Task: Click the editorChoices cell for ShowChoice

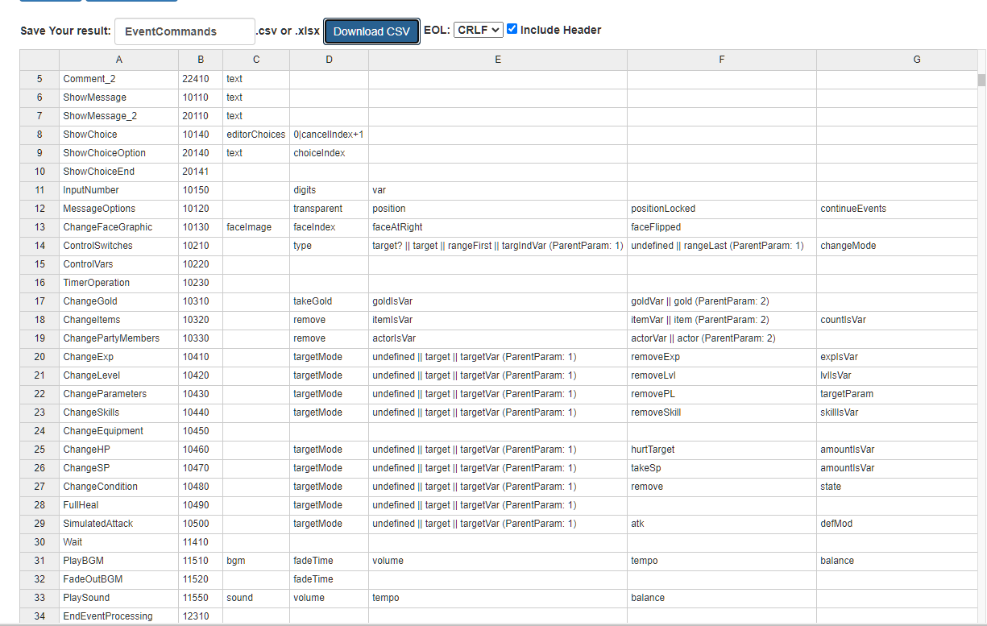Action: (x=255, y=134)
